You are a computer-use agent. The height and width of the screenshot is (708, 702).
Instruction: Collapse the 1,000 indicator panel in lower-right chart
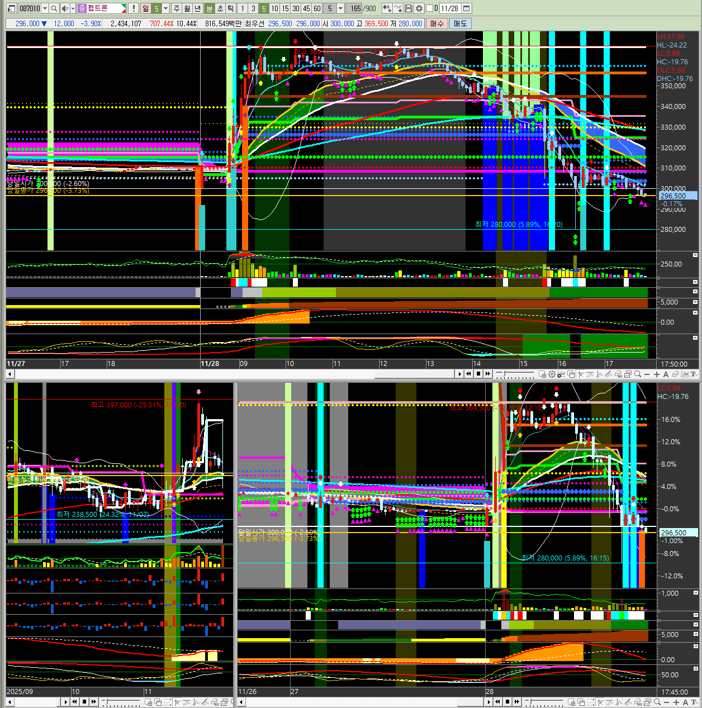coord(695,593)
